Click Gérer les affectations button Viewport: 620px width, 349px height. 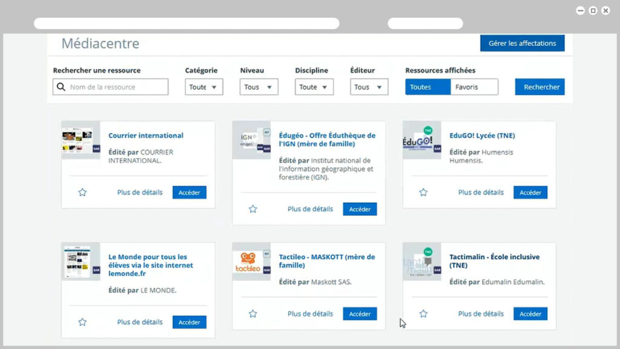[x=523, y=43]
